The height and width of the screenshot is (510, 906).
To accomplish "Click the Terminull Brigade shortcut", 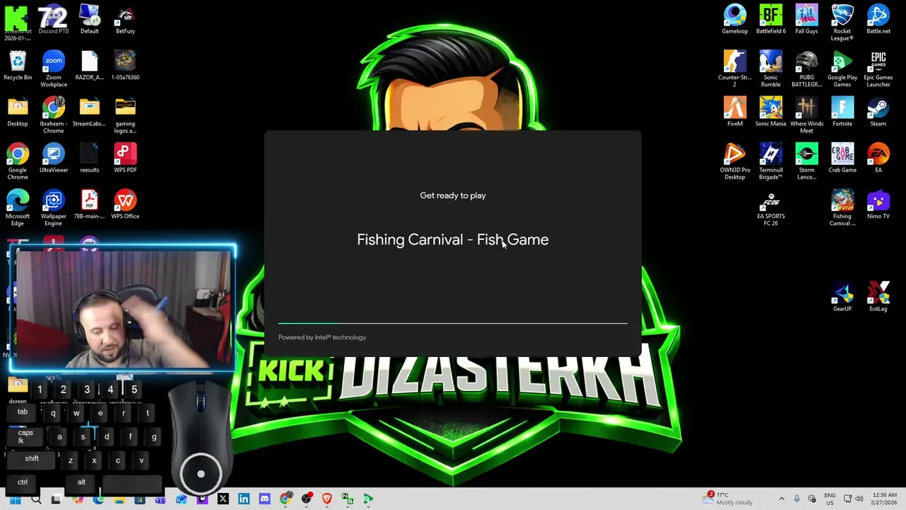I will (771, 161).
